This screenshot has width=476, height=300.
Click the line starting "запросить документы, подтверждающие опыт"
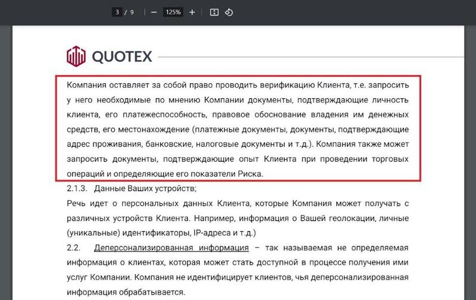coord(237,159)
